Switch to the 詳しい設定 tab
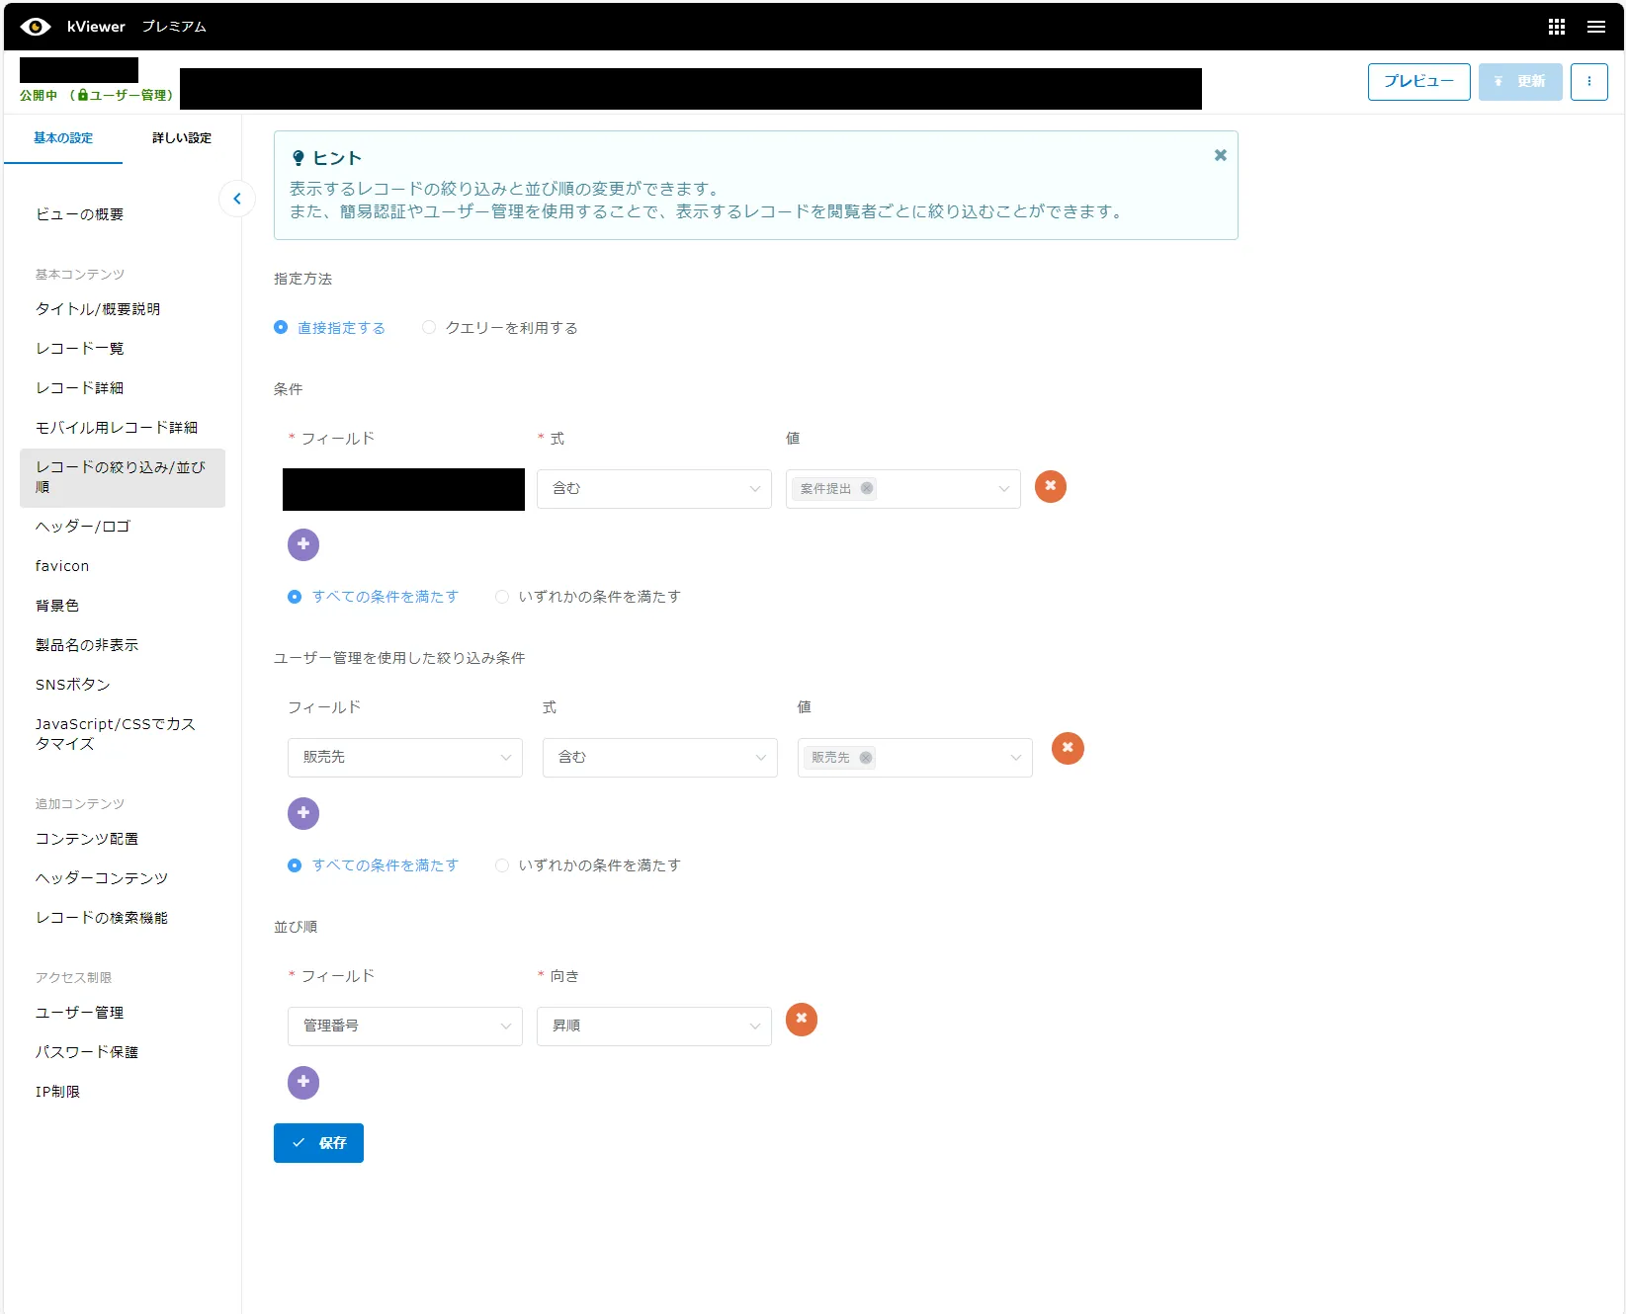 pyautogui.click(x=182, y=138)
